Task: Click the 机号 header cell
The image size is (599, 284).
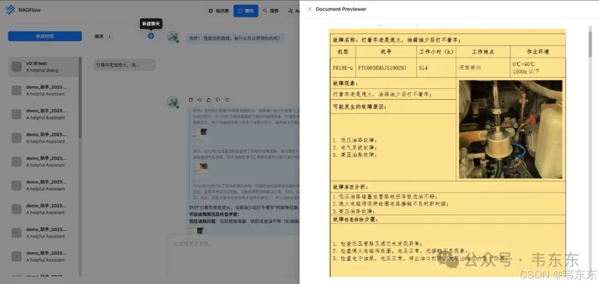Action: pos(386,52)
